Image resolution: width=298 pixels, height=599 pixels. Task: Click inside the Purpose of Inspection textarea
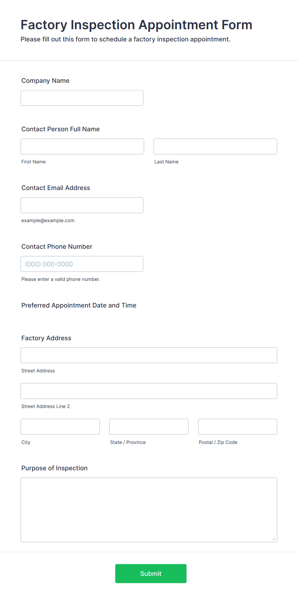click(149, 510)
